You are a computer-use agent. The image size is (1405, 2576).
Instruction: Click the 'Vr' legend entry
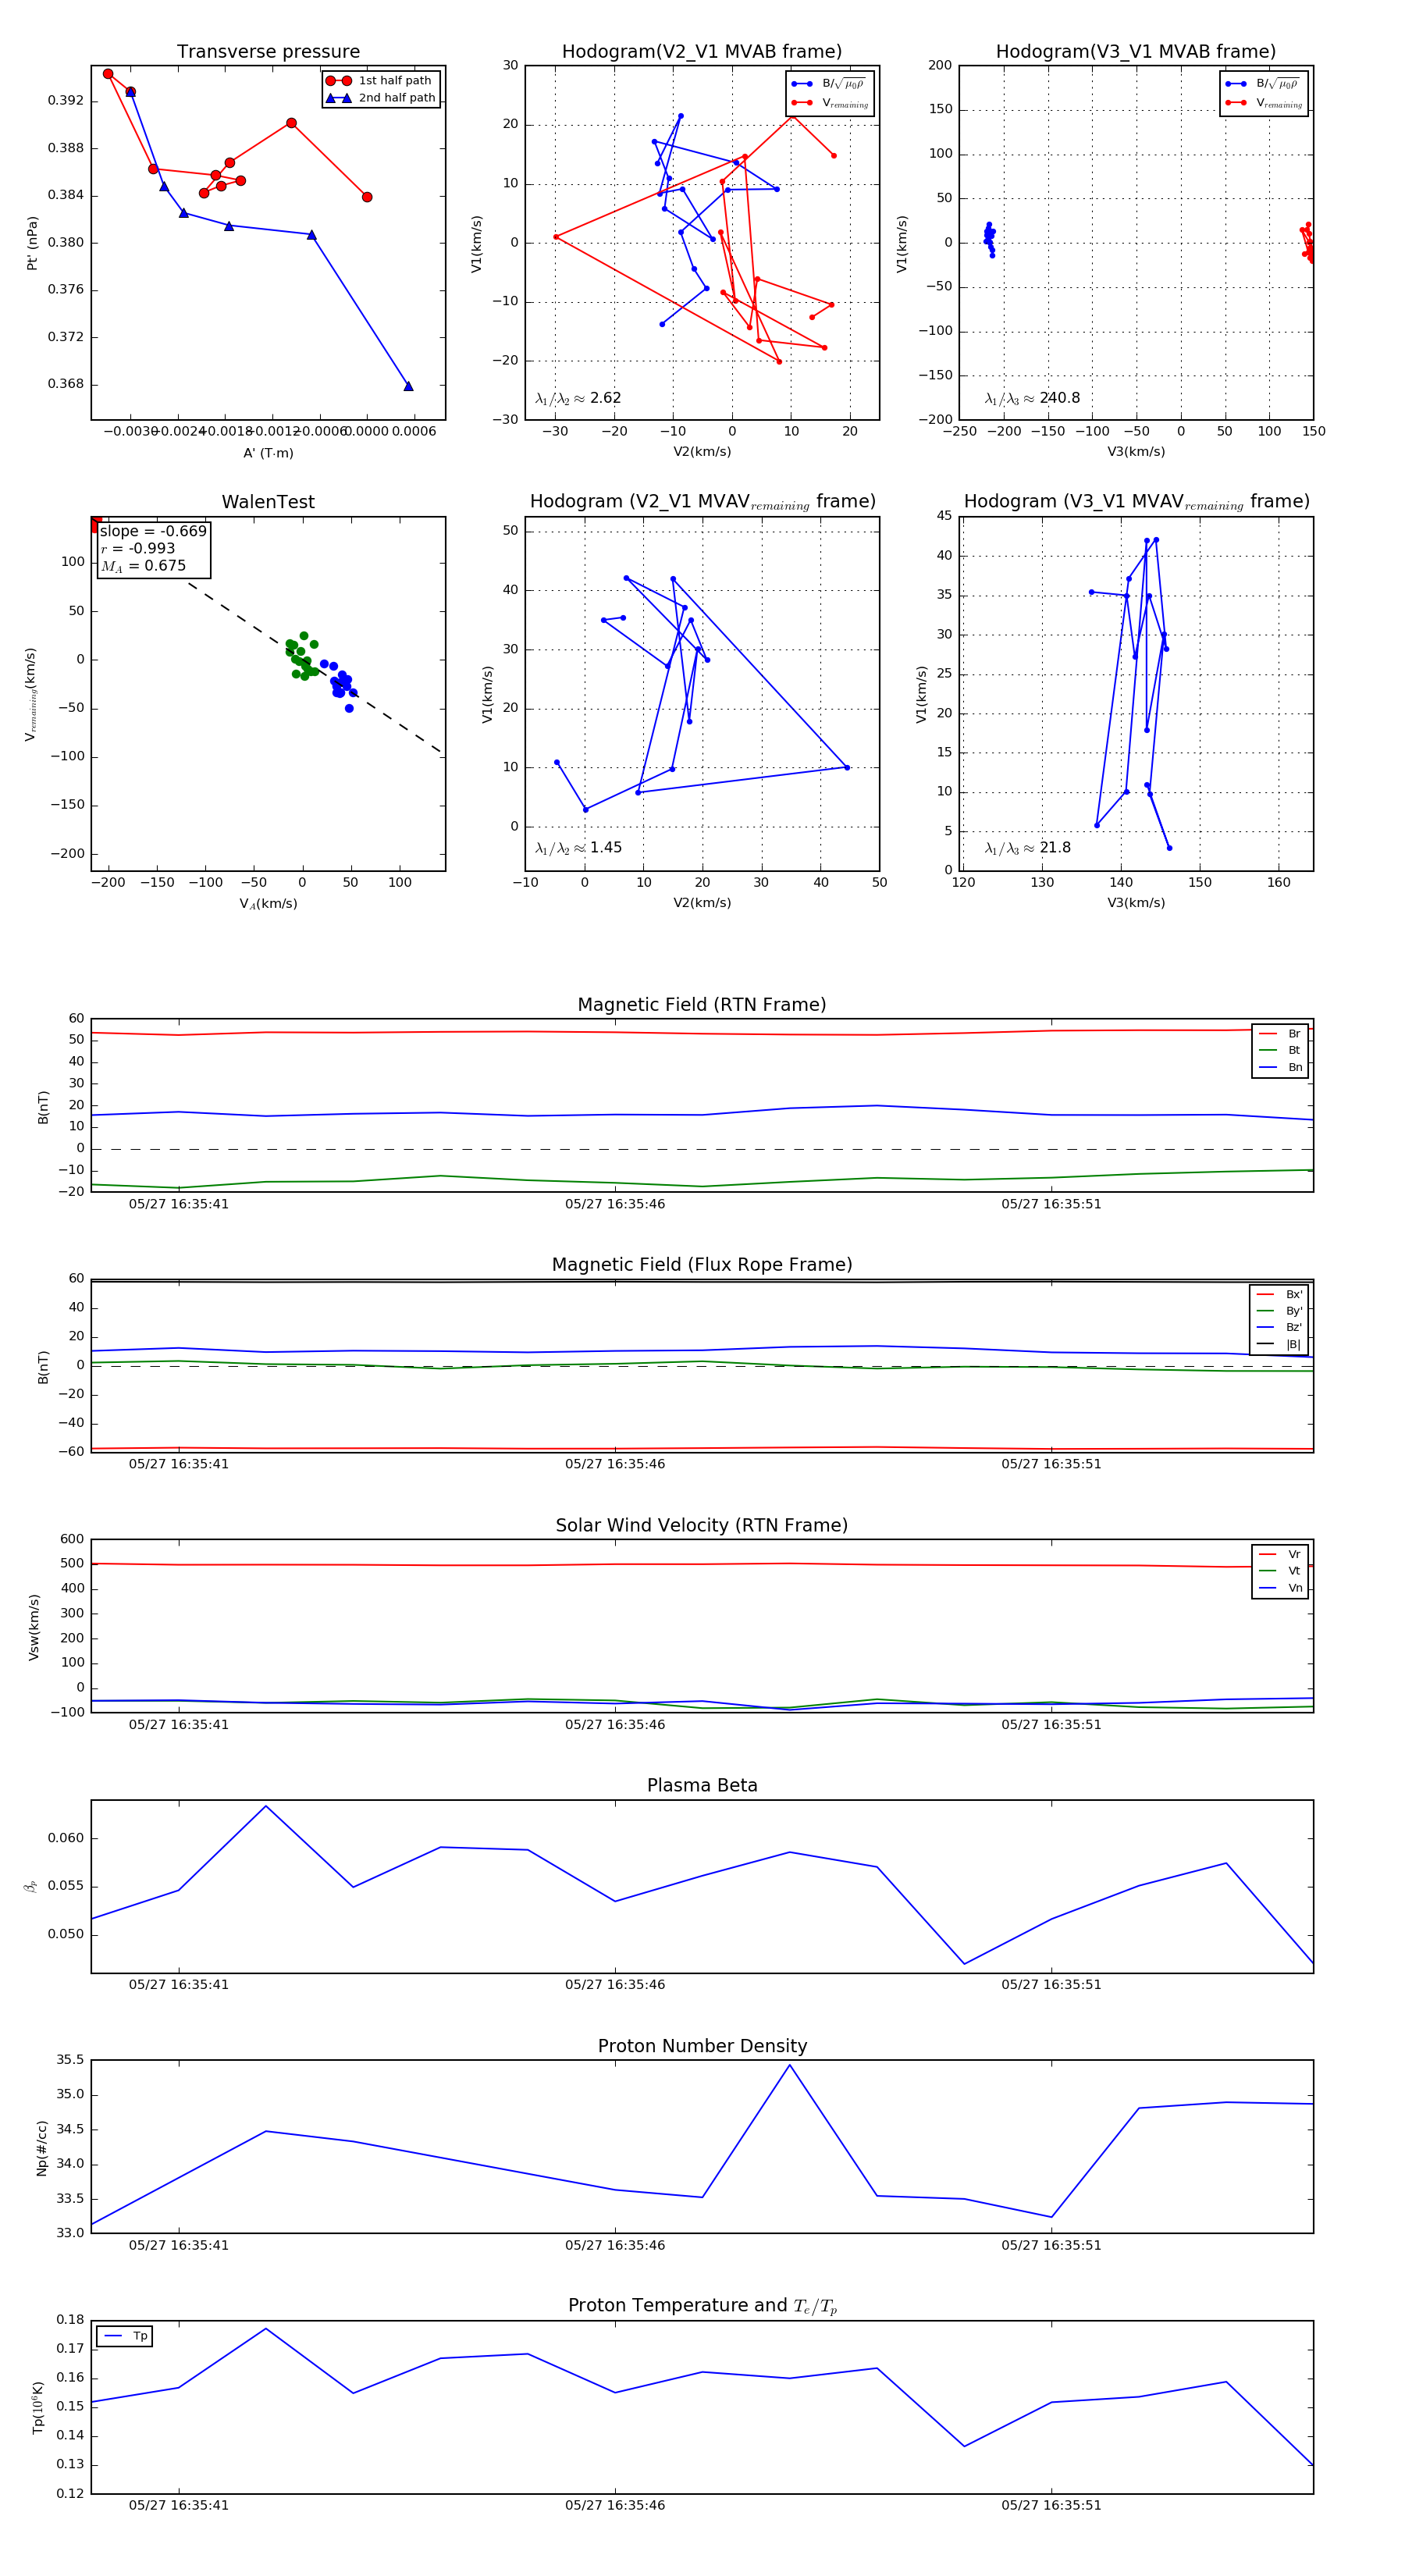1281,1555
